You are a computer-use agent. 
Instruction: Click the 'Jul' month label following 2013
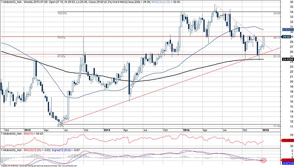point(145,130)
